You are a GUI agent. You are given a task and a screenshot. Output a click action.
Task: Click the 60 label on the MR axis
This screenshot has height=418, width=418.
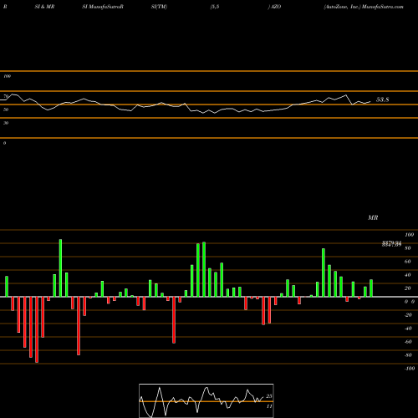408,262
